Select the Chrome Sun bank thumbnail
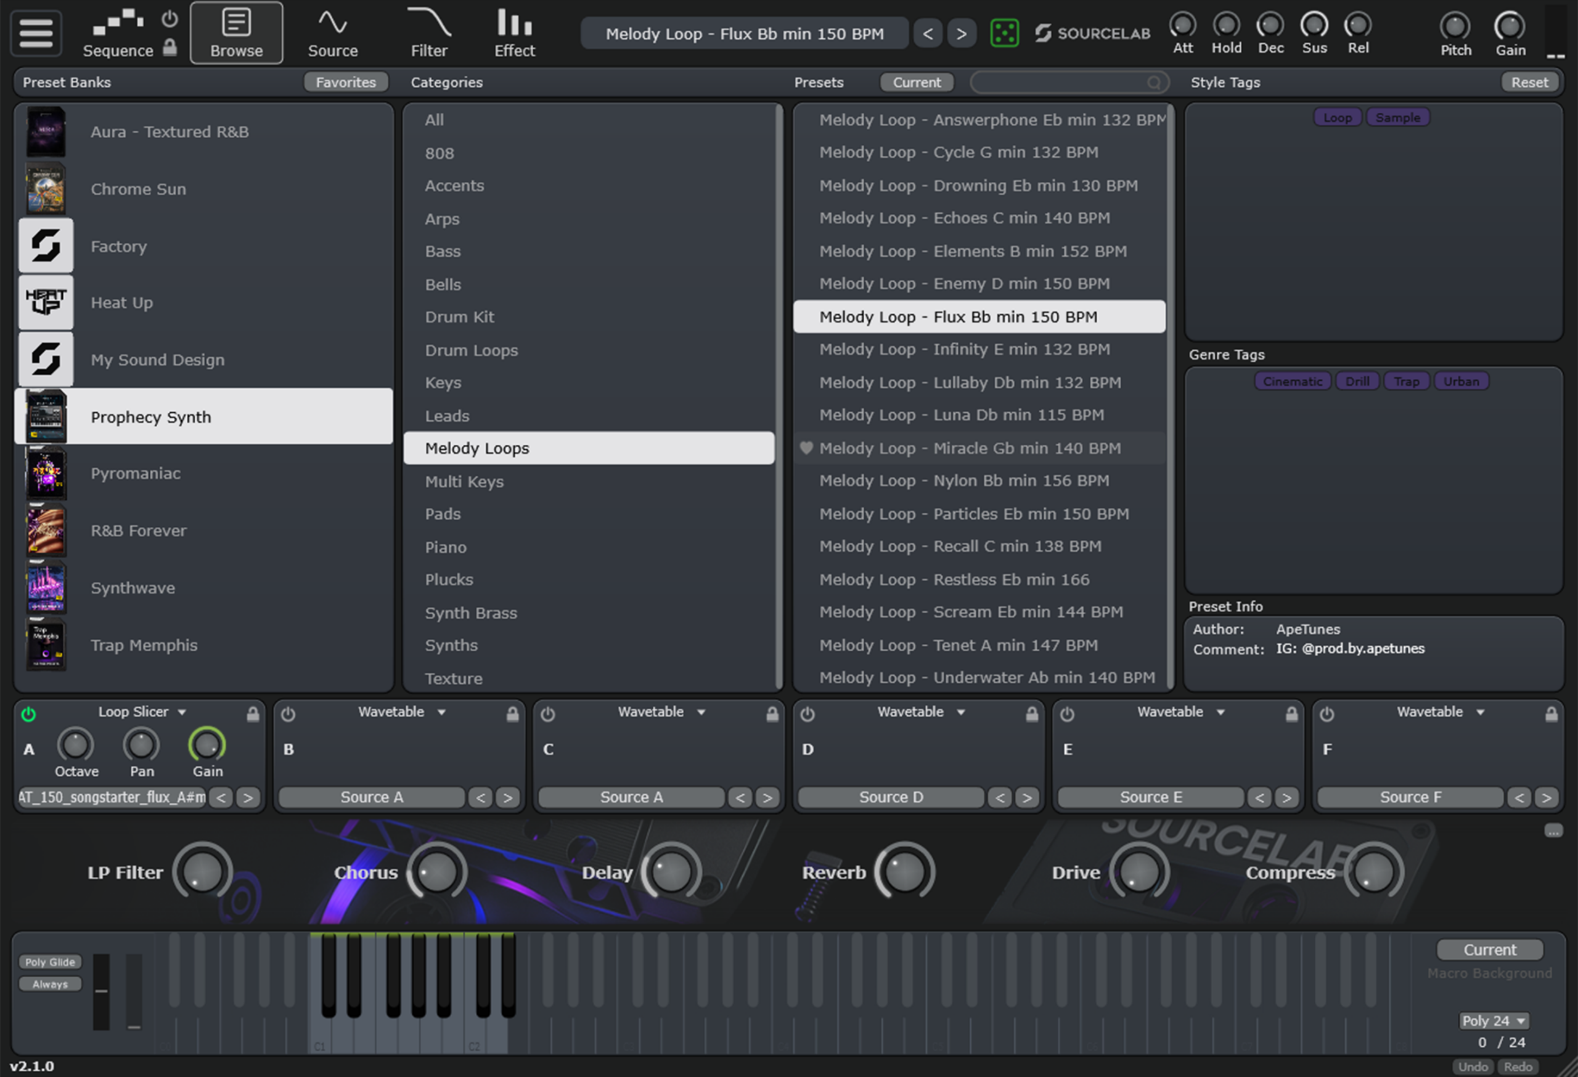The width and height of the screenshot is (1578, 1077). 46,189
